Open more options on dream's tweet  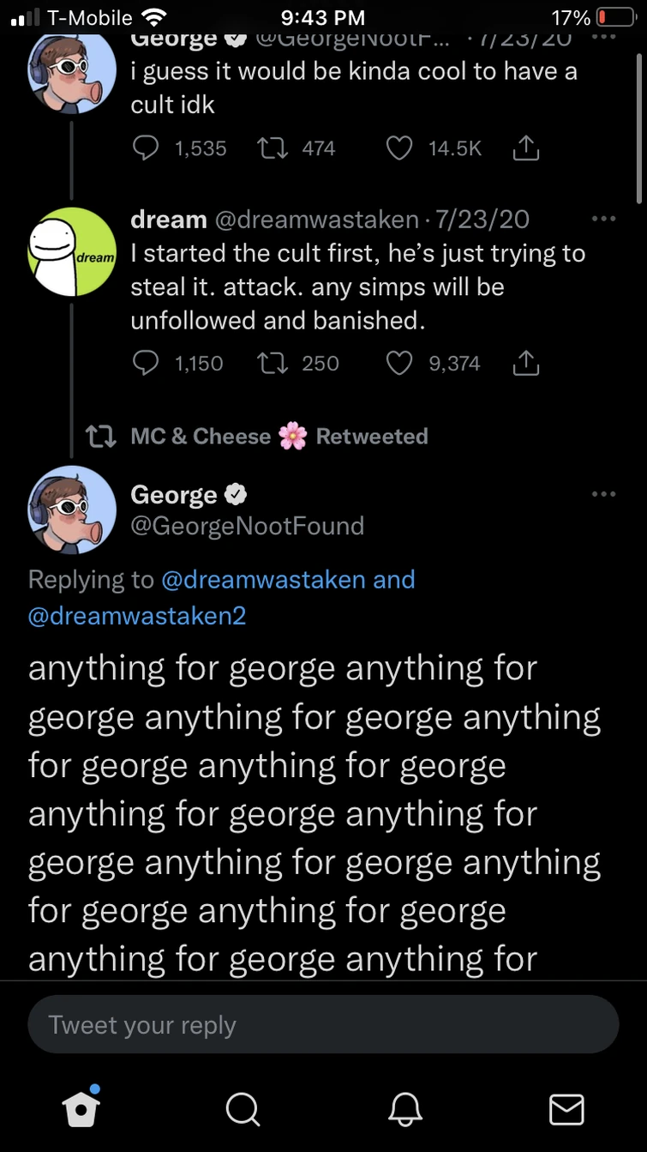click(x=604, y=220)
